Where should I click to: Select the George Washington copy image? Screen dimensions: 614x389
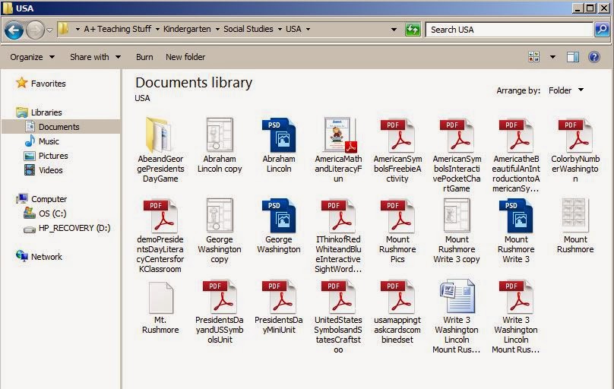220,230
